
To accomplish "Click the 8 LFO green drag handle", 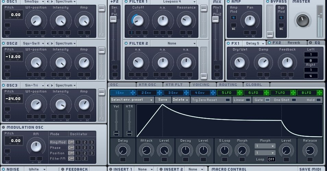I will click(x=320, y=93).
